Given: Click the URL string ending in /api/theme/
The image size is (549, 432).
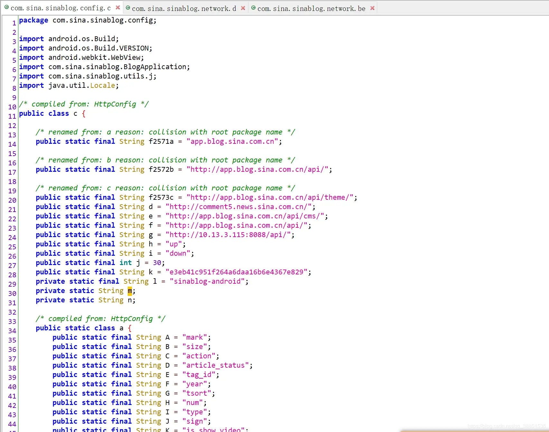Looking at the screenshot, I should pyautogui.click(x=270, y=198).
